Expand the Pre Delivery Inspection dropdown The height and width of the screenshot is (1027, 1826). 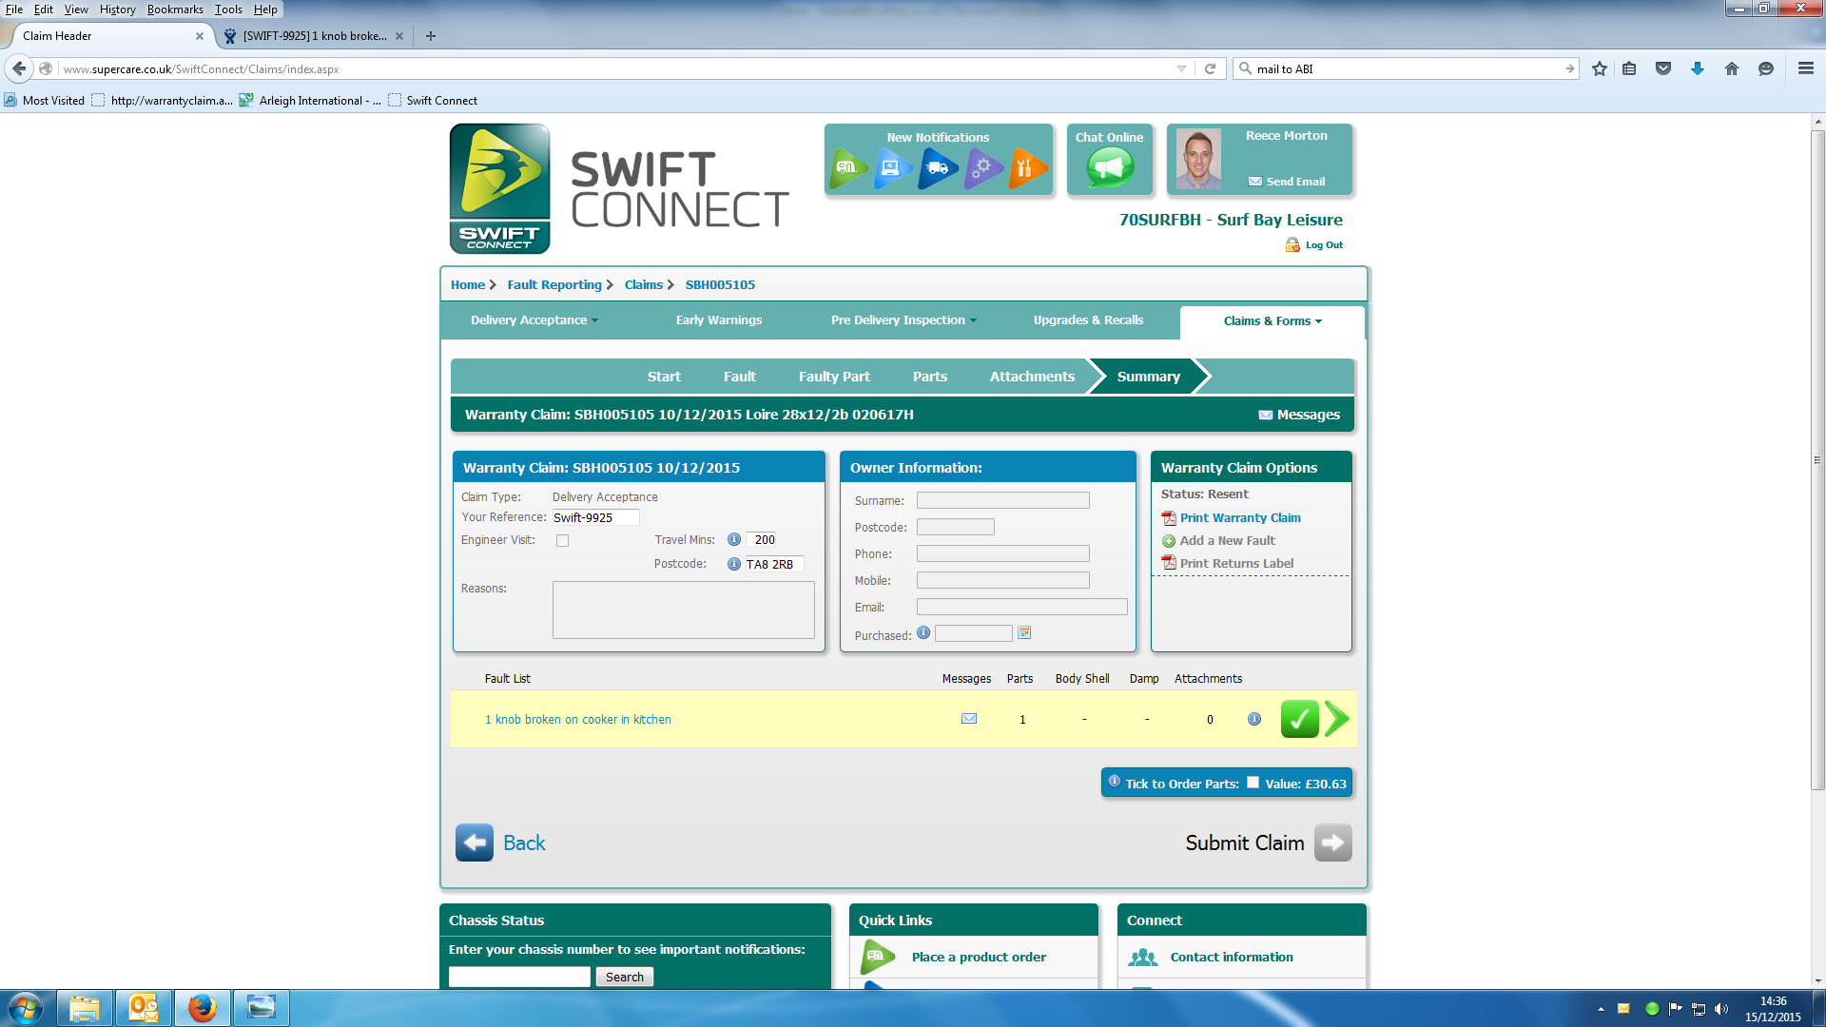tap(903, 320)
